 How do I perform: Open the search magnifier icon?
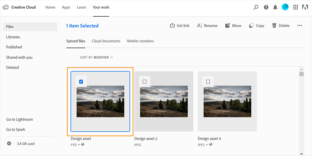coord(256,7)
